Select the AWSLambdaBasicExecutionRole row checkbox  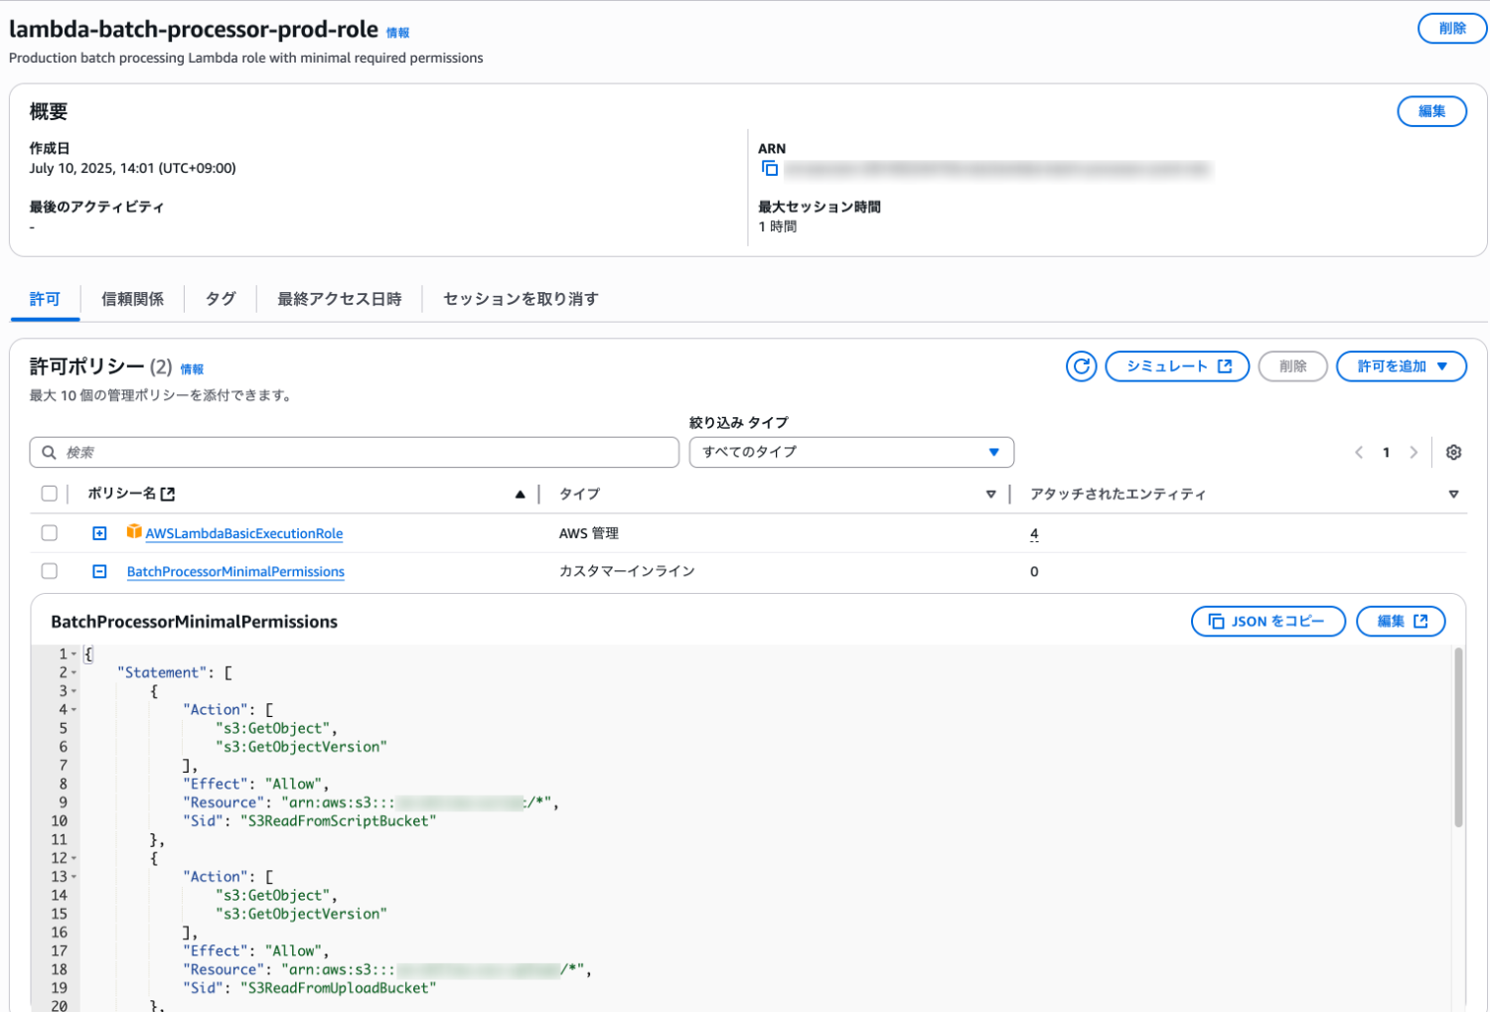tap(49, 533)
